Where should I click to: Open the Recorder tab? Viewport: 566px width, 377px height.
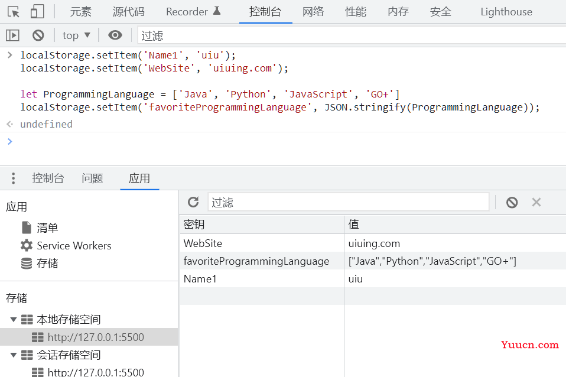[x=193, y=12]
